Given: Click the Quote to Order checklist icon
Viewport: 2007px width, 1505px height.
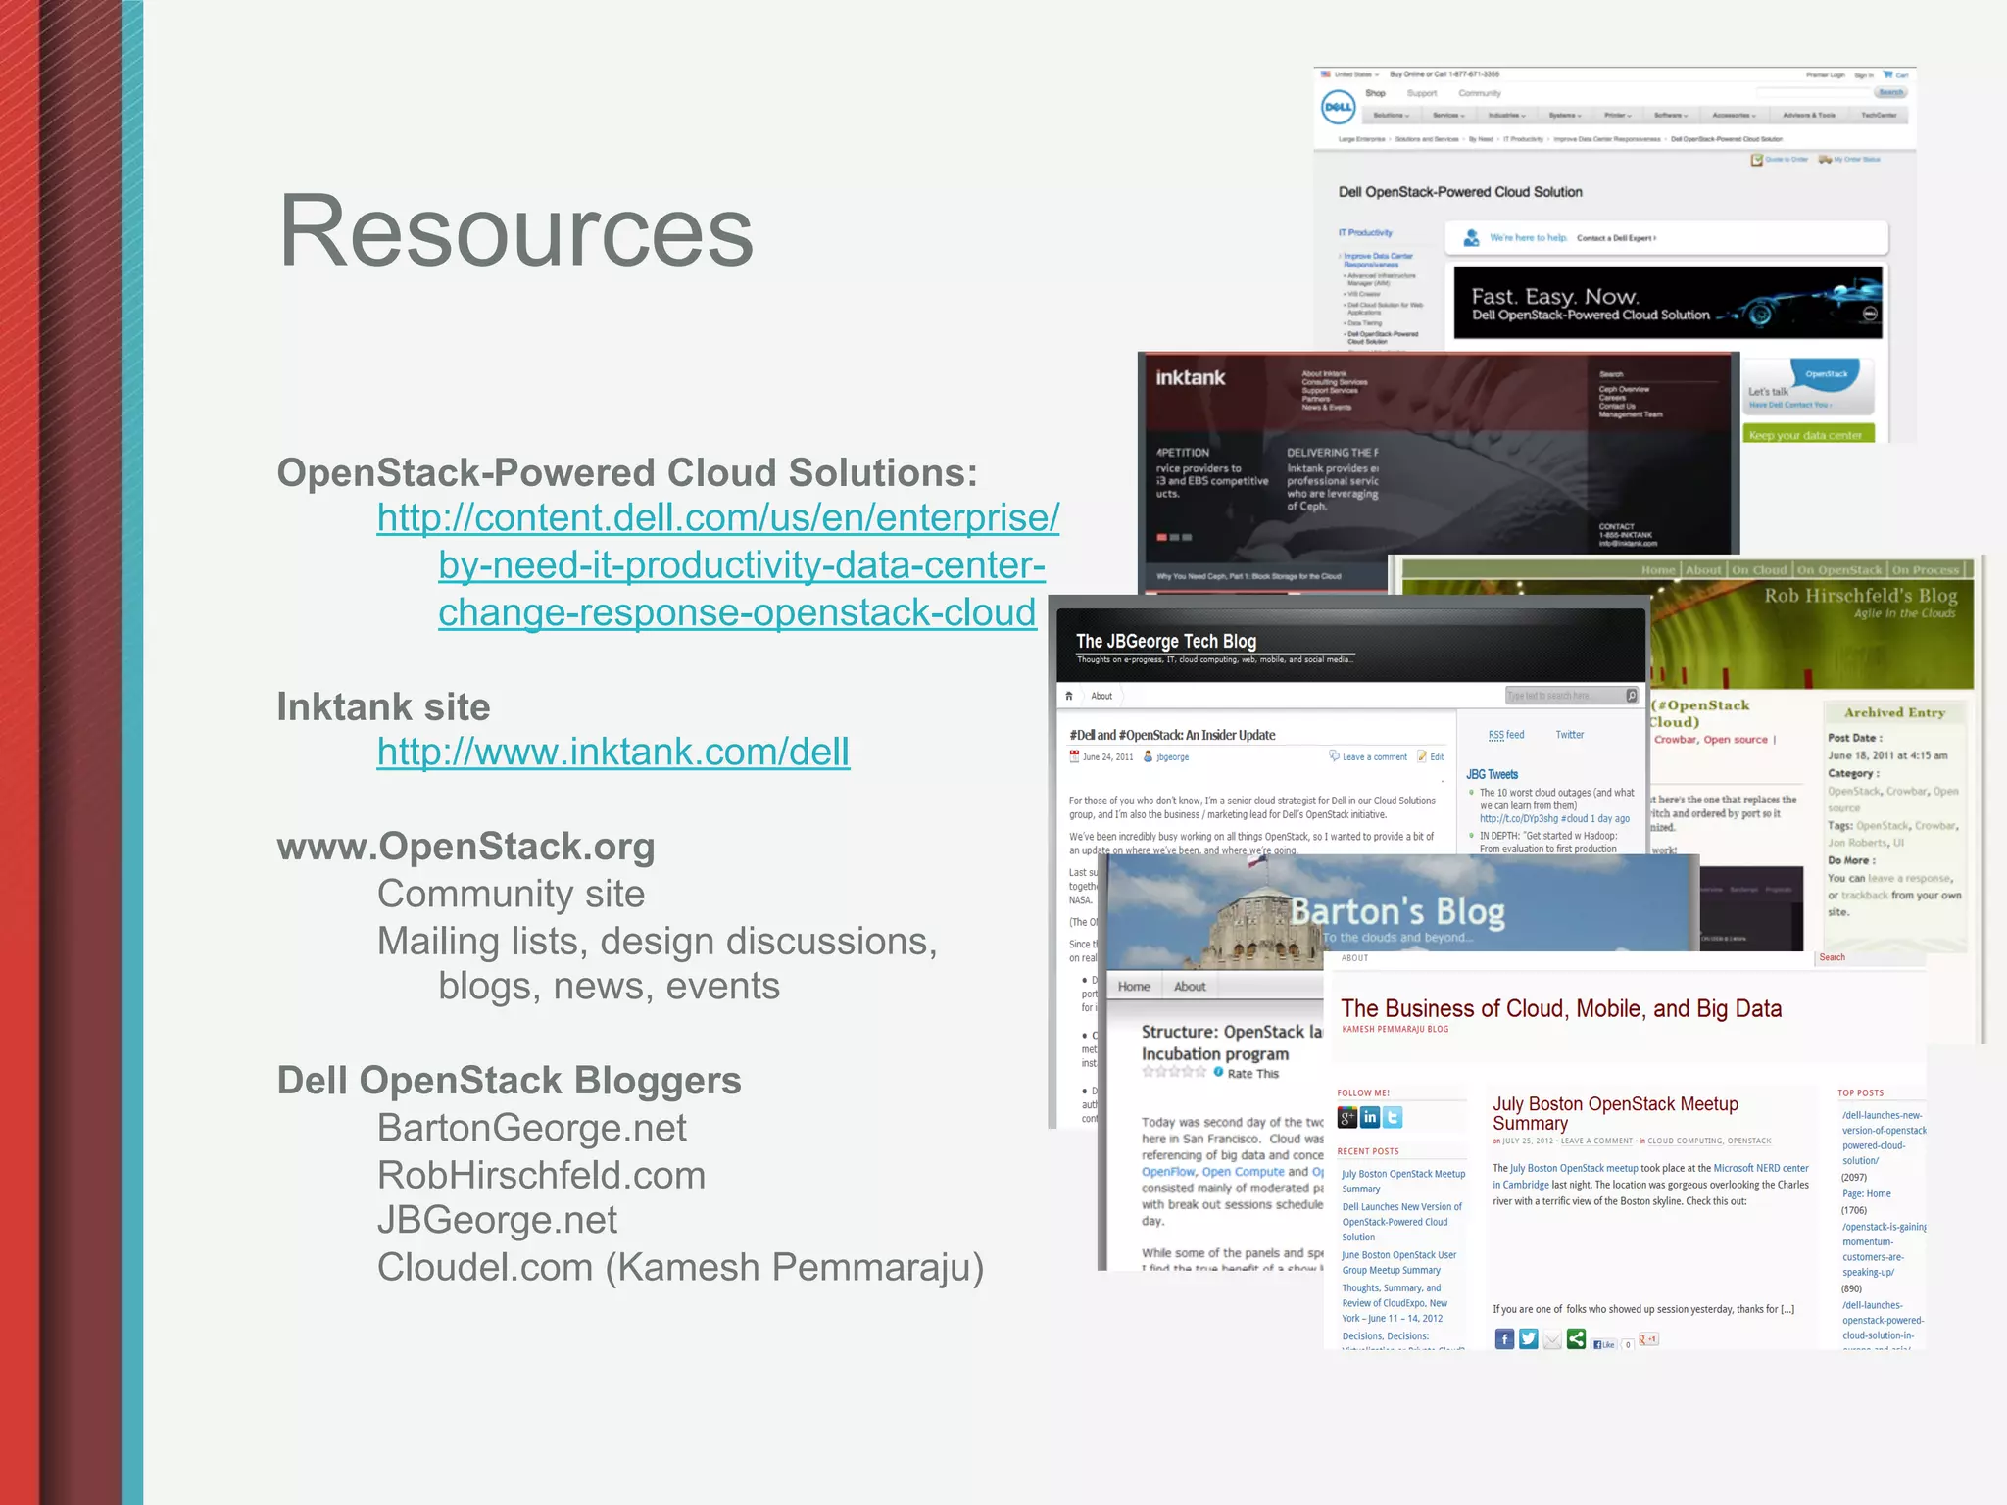Looking at the screenshot, I should tap(1757, 159).
